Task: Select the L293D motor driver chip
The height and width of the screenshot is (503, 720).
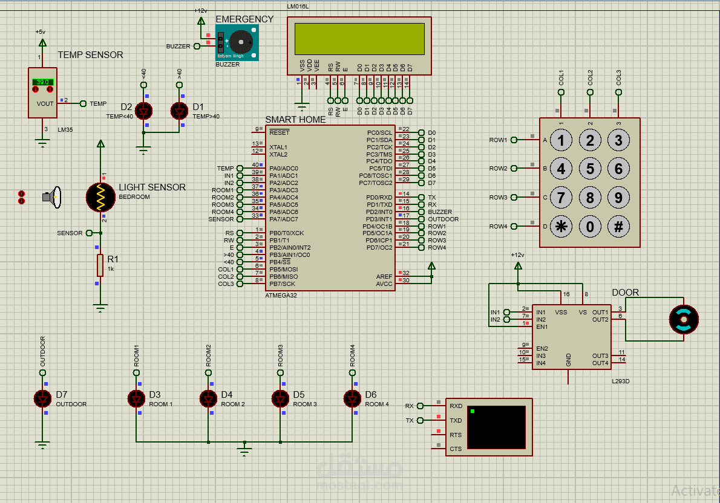Action: point(572,337)
